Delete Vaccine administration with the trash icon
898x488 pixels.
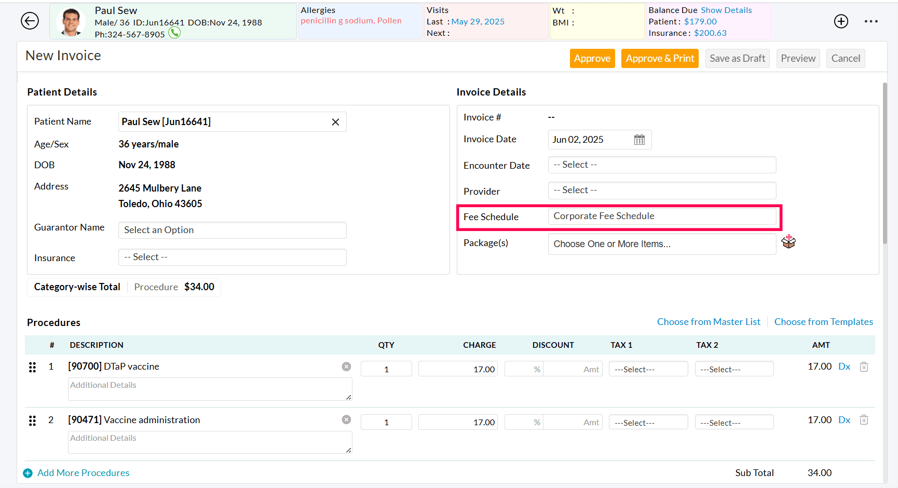[864, 419]
